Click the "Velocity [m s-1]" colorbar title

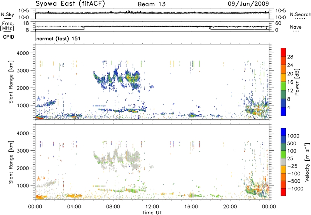tap(307, 162)
